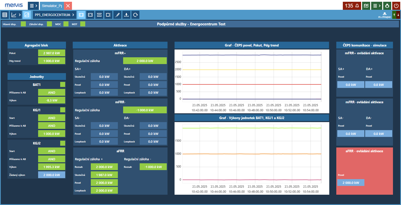Select the Simulator_Pr tab
This screenshot has width=401, height=205.
click(x=52, y=6)
